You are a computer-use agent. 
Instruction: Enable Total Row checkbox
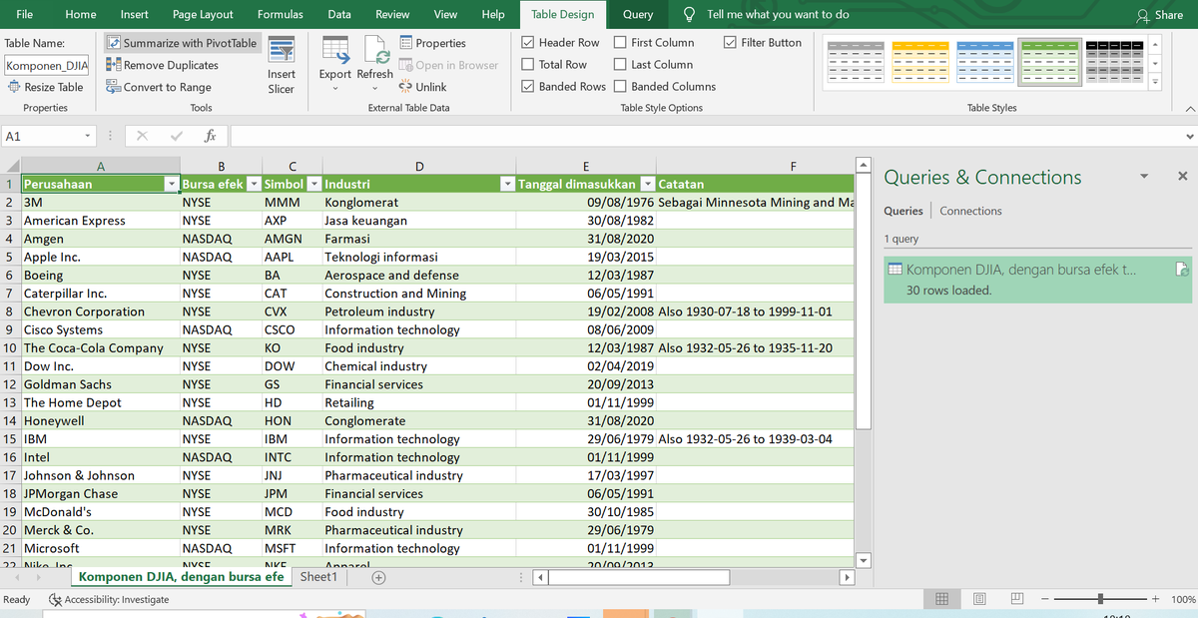point(528,64)
